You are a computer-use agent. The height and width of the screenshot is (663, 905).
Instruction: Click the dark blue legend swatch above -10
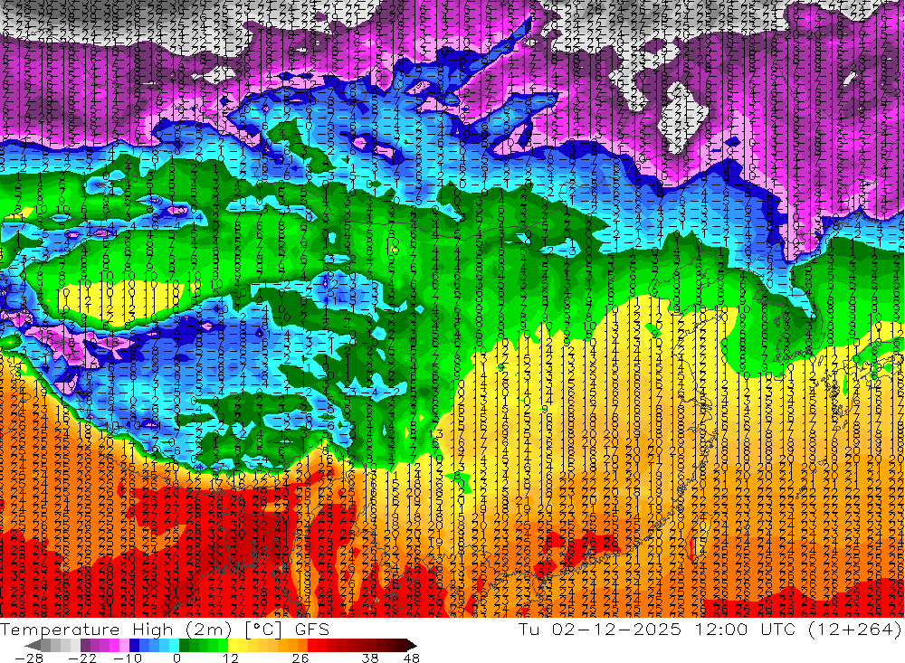point(134,645)
